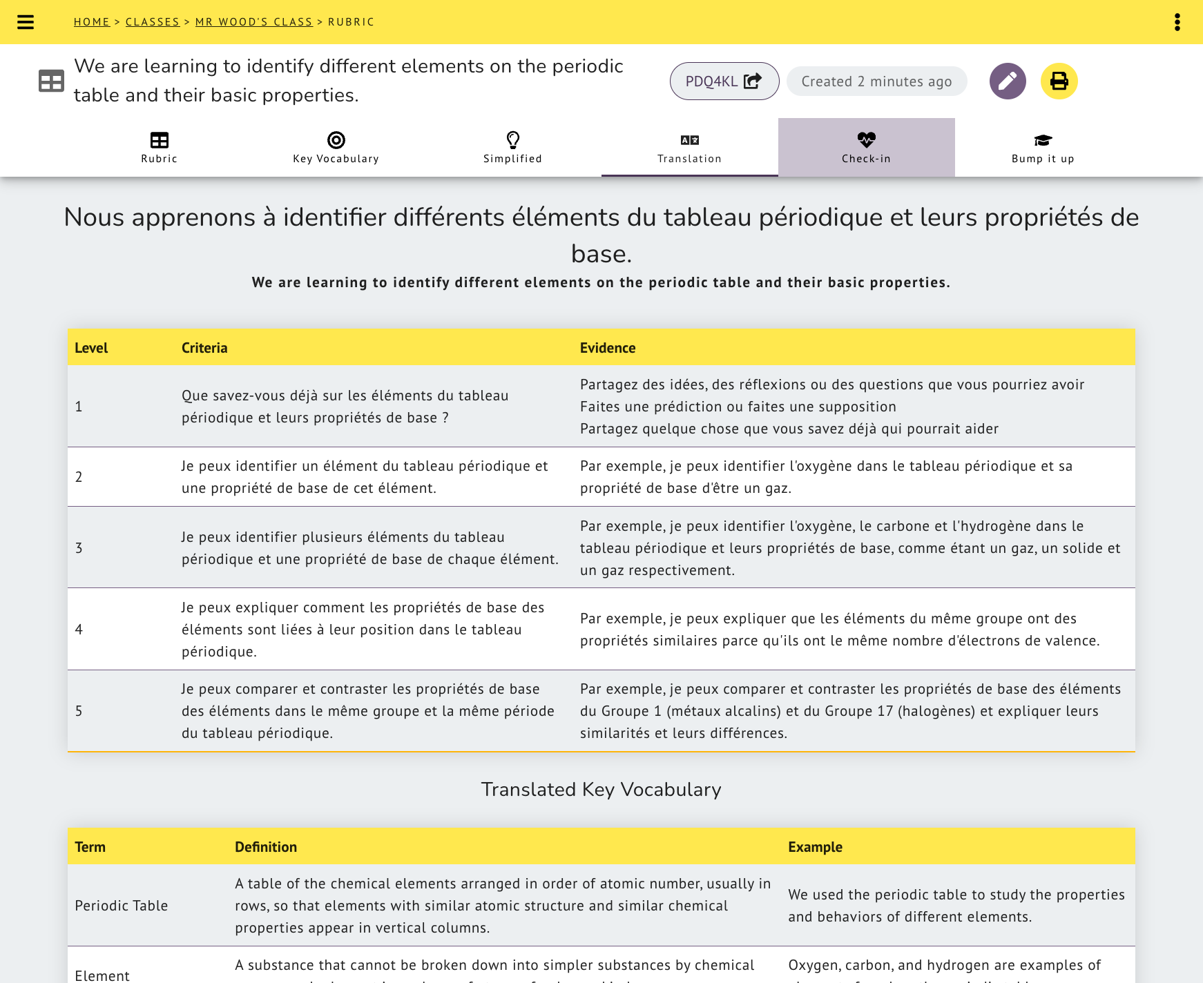Open MR WOOD'S CLASS breadcrumb link
The width and height of the screenshot is (1203, 983).
coord(254,22)
